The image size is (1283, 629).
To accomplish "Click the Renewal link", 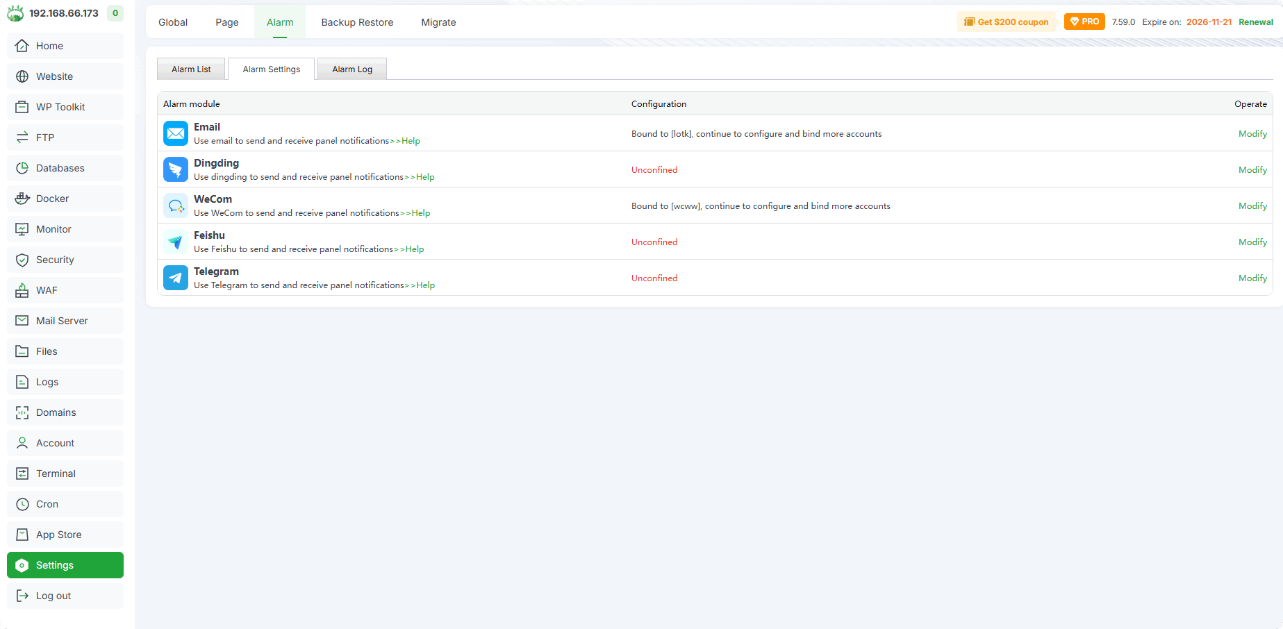I will (x=1256, y=22).
